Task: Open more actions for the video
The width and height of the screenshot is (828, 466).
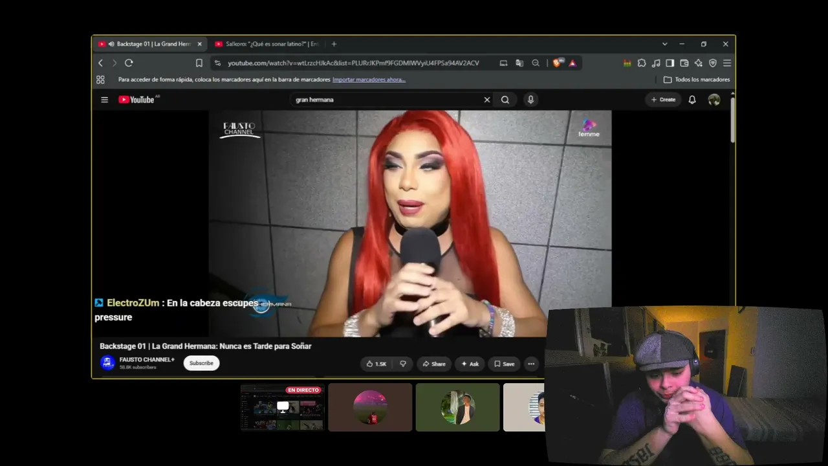Action: (531, 364)
